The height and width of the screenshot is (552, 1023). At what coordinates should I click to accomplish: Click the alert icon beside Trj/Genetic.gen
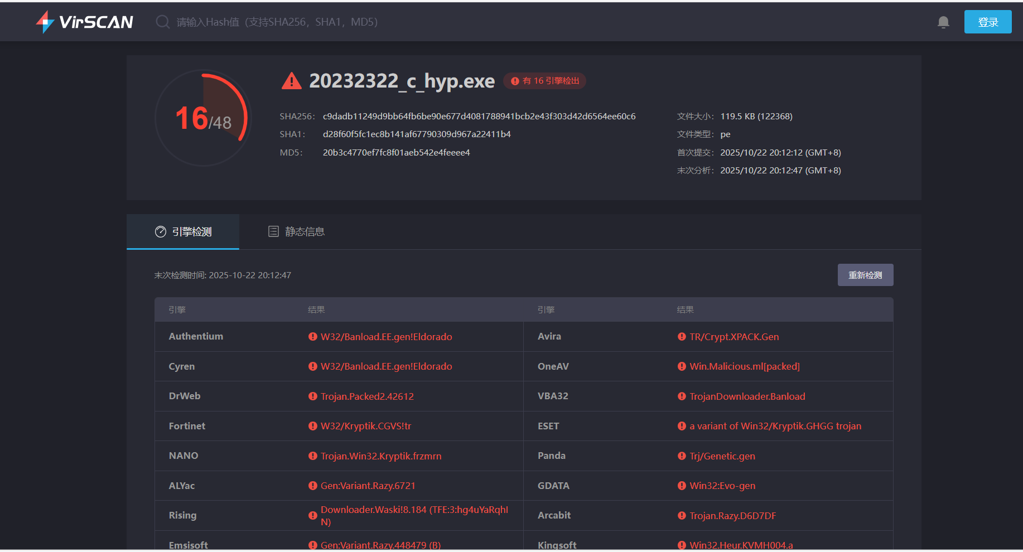pyautogui.click(x=682, y=456)
